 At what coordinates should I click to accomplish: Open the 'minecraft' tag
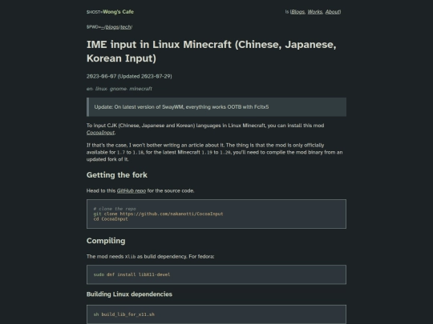coord(140,89)
